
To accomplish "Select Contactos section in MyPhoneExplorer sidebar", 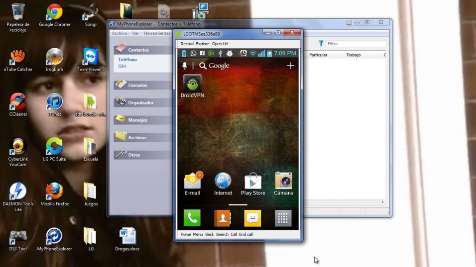I will pos(143,50).
